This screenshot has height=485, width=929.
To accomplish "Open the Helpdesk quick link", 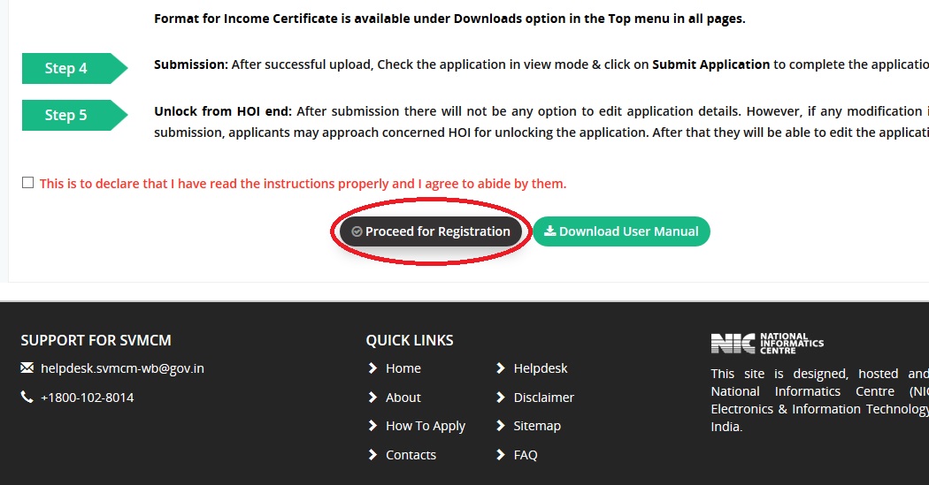I will (541, 368).
